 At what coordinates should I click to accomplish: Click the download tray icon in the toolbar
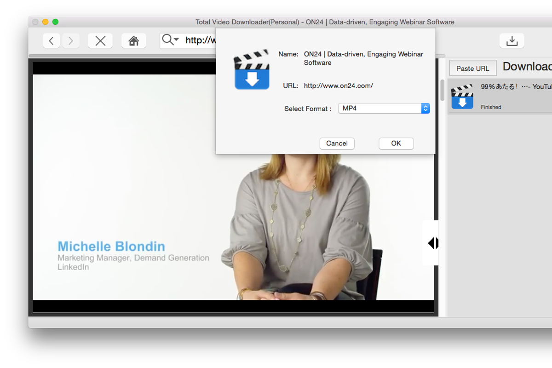512,40
